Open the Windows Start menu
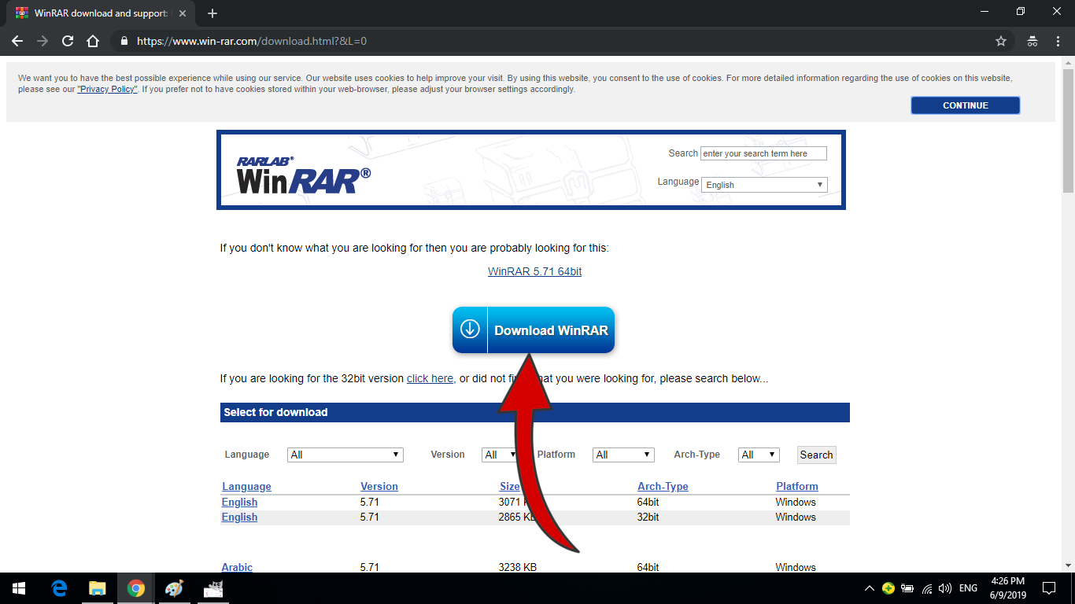1075x604 pixels. (19, 588)
